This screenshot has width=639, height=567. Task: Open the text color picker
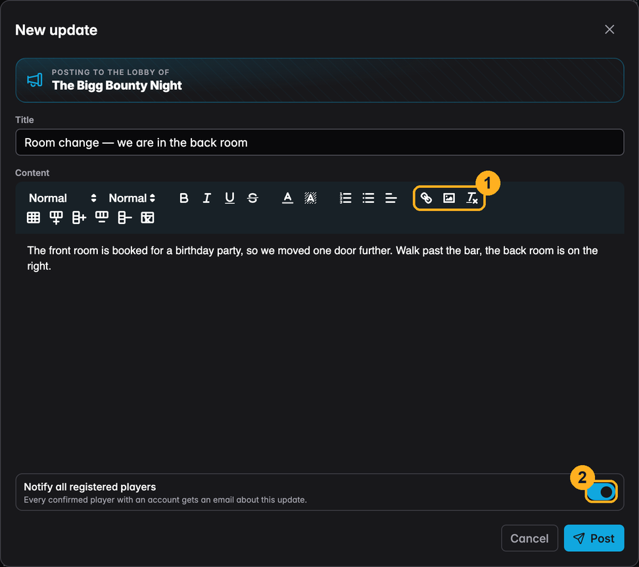(287, 198)
